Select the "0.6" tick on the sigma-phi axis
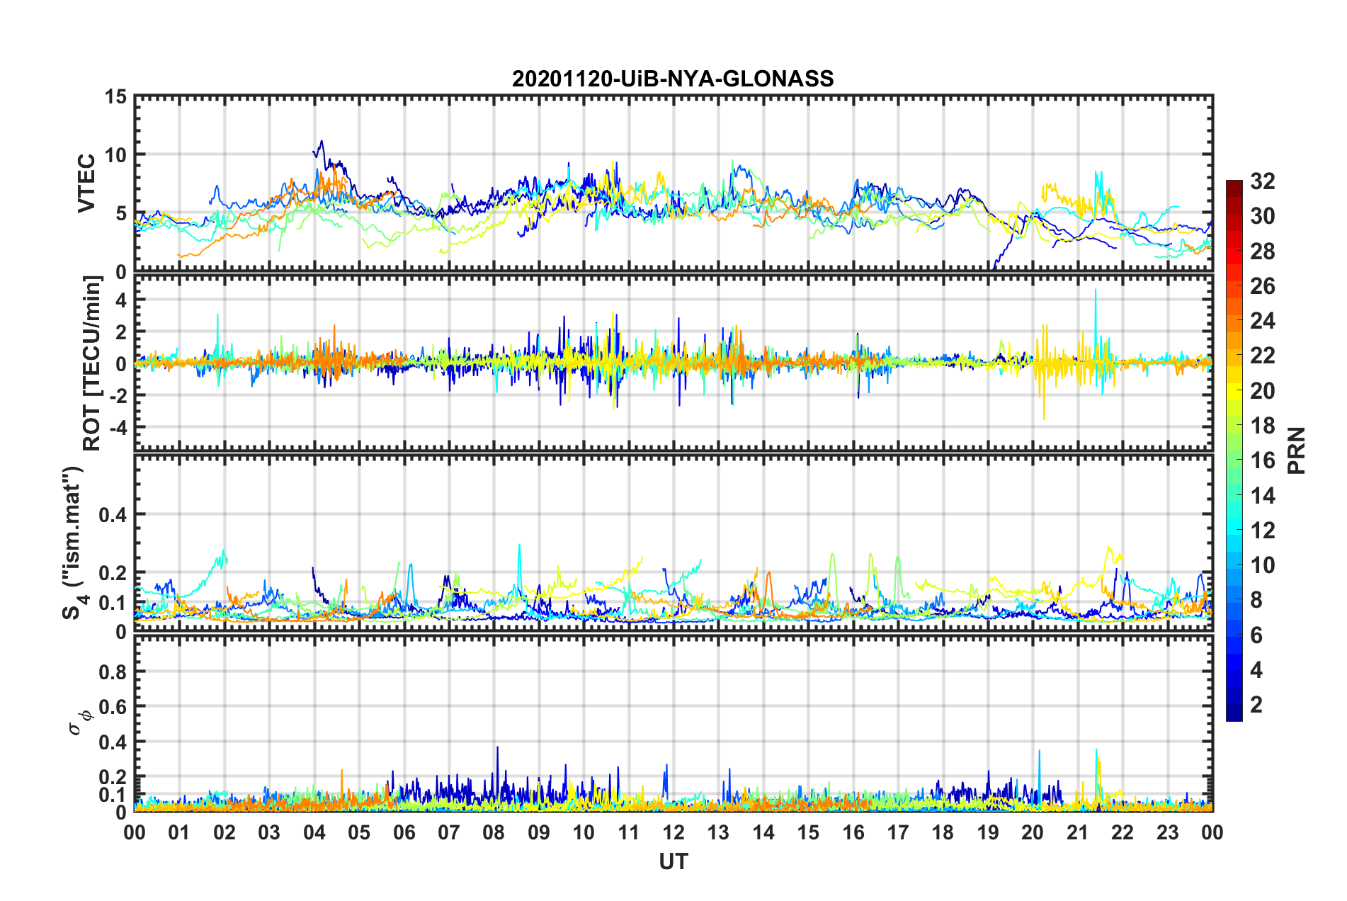Screen dimensions: 1347x901 click(x=113, y=707)
